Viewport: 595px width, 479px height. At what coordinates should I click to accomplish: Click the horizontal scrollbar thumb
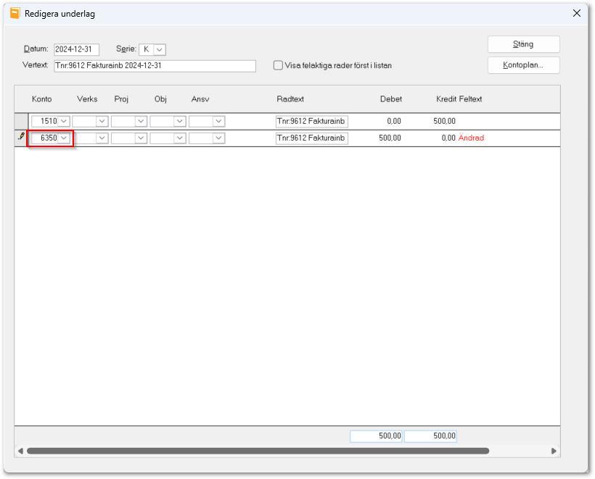(x=258, y=451)
